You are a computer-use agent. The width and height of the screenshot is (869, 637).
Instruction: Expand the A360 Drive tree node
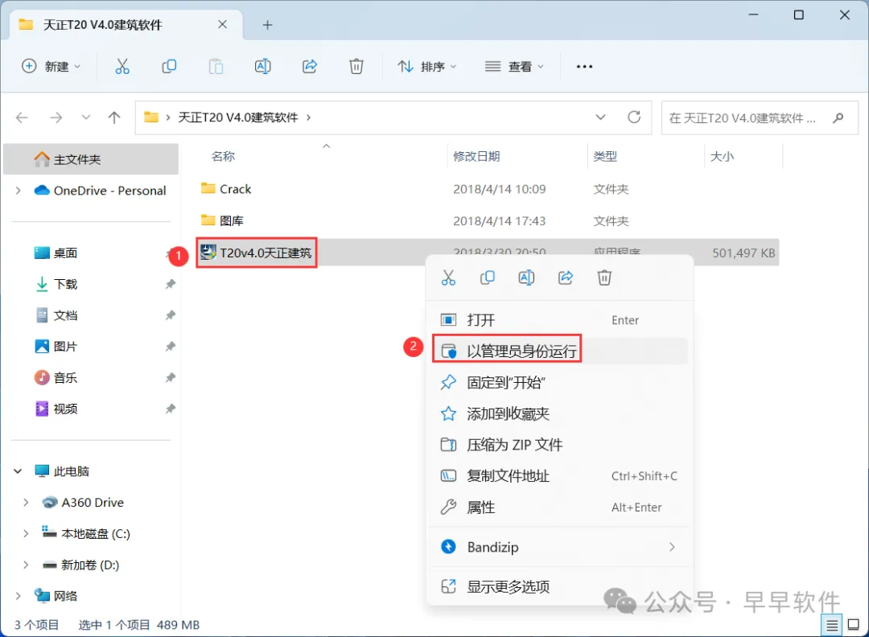pyautogui.click(x=26, y=503)
